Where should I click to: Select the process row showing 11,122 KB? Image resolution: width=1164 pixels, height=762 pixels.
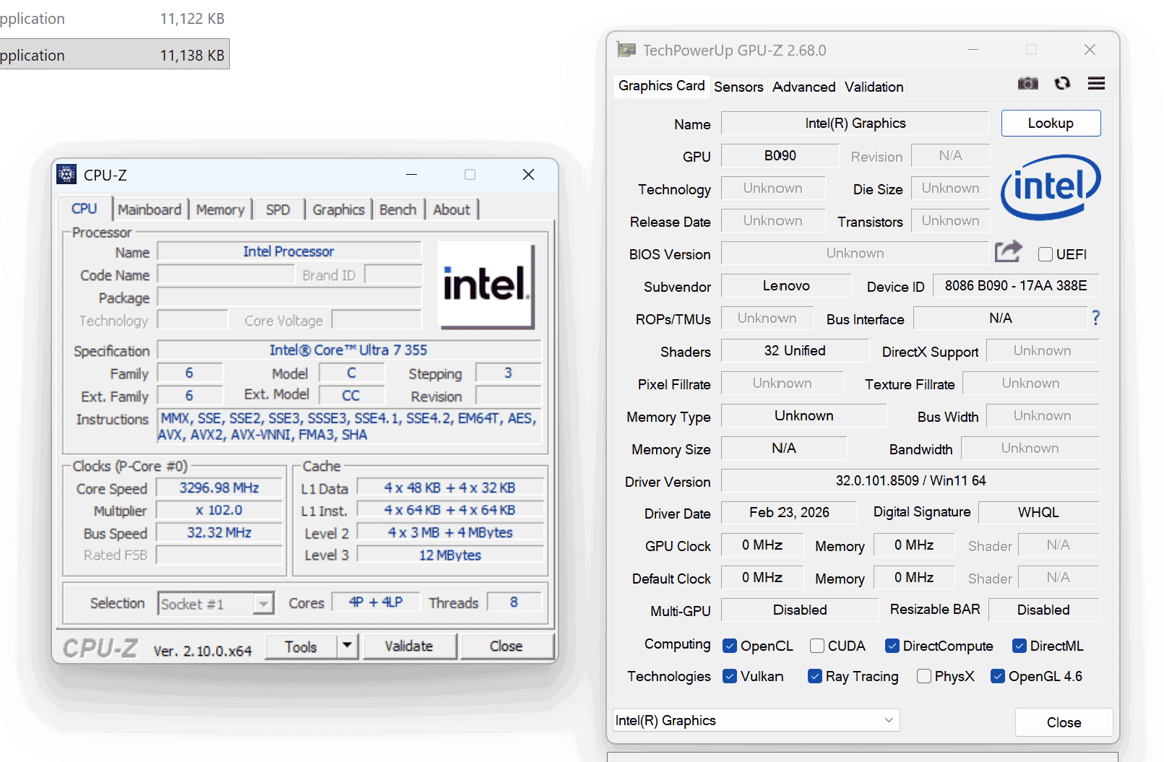tap(114, 19)
